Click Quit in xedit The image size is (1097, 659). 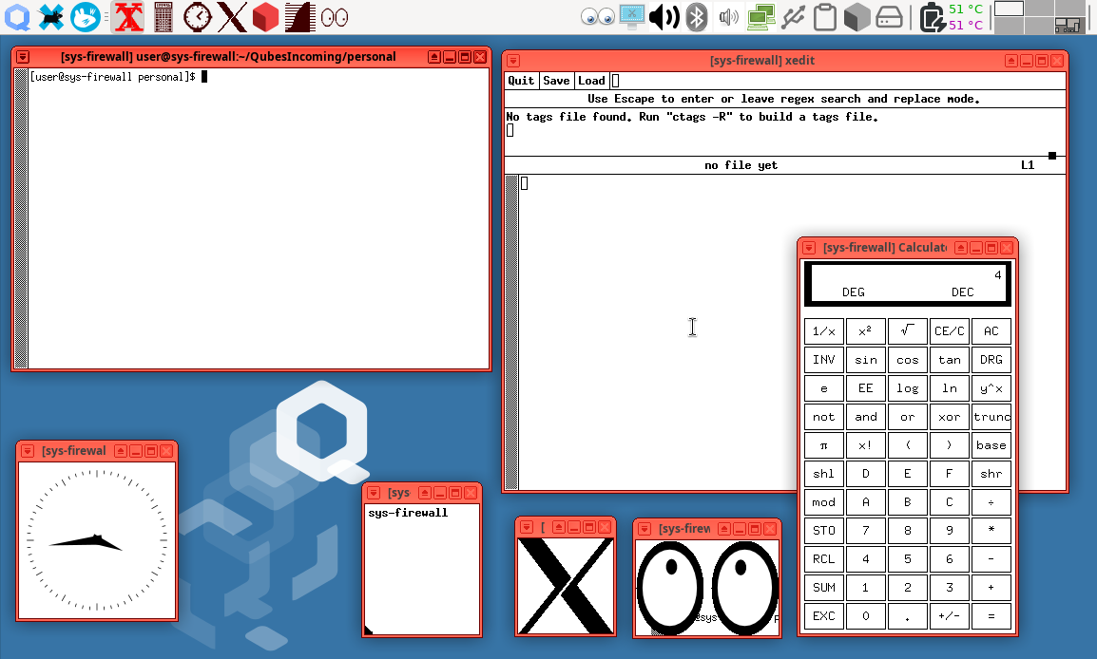(521, 81)
